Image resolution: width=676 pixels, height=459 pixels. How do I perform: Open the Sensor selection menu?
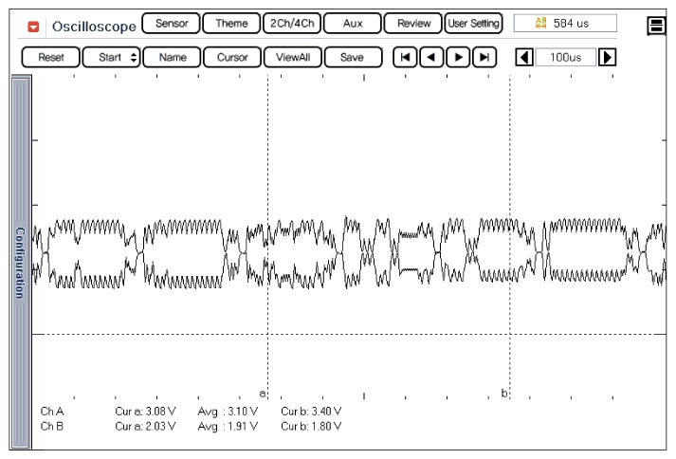(x=172, y=24)
